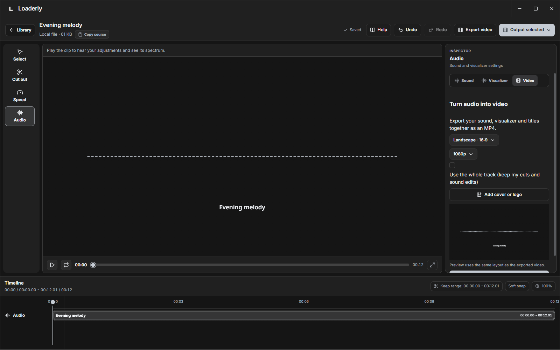Open the 1080p resolution dropdown

coord(463,154)
